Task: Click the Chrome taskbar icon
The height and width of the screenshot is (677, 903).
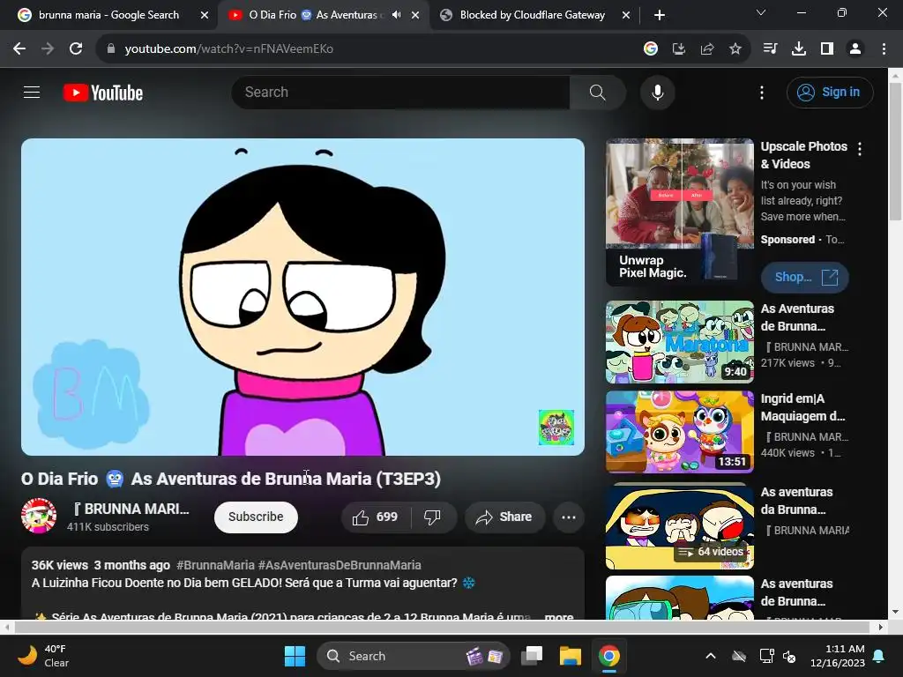Action: pyautogui.click(x=608, y=656)
